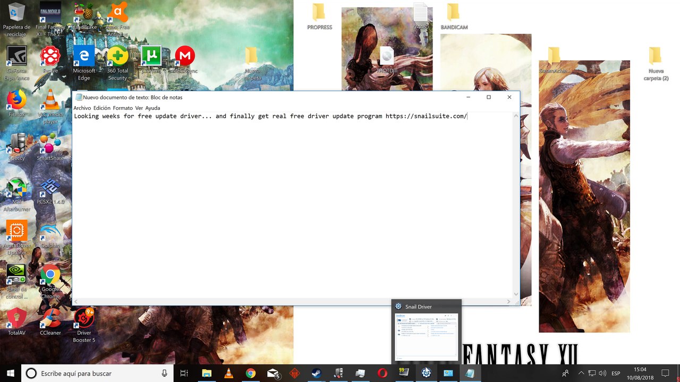The image size is (680, 382).
Task: Open the Windows Start menu
Action: coord(11,373)
